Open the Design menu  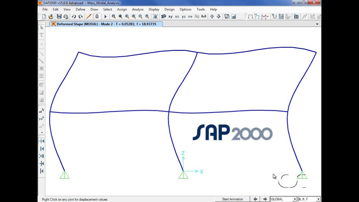pos(169,9)
